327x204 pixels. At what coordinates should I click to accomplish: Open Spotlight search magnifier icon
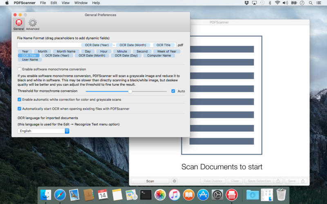tap(311, 3)
